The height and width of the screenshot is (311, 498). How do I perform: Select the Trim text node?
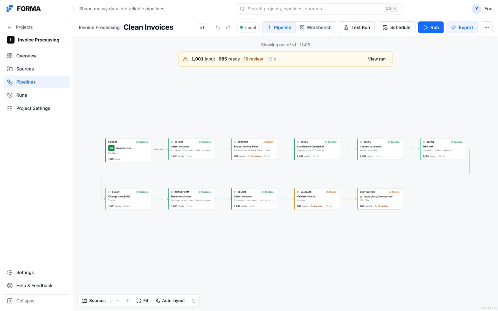pyautogui.click(x=443, y=149)
